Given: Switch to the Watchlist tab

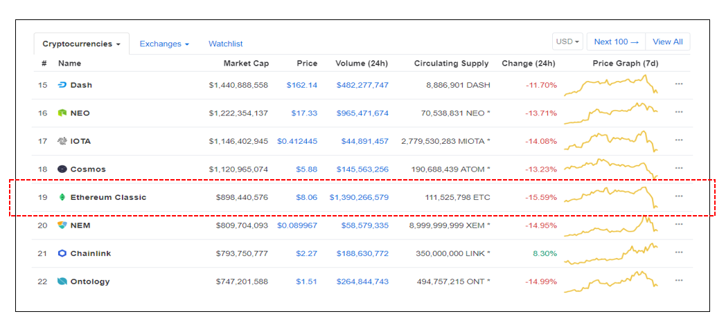Looking at the screenshot, I should click(226, 44).
